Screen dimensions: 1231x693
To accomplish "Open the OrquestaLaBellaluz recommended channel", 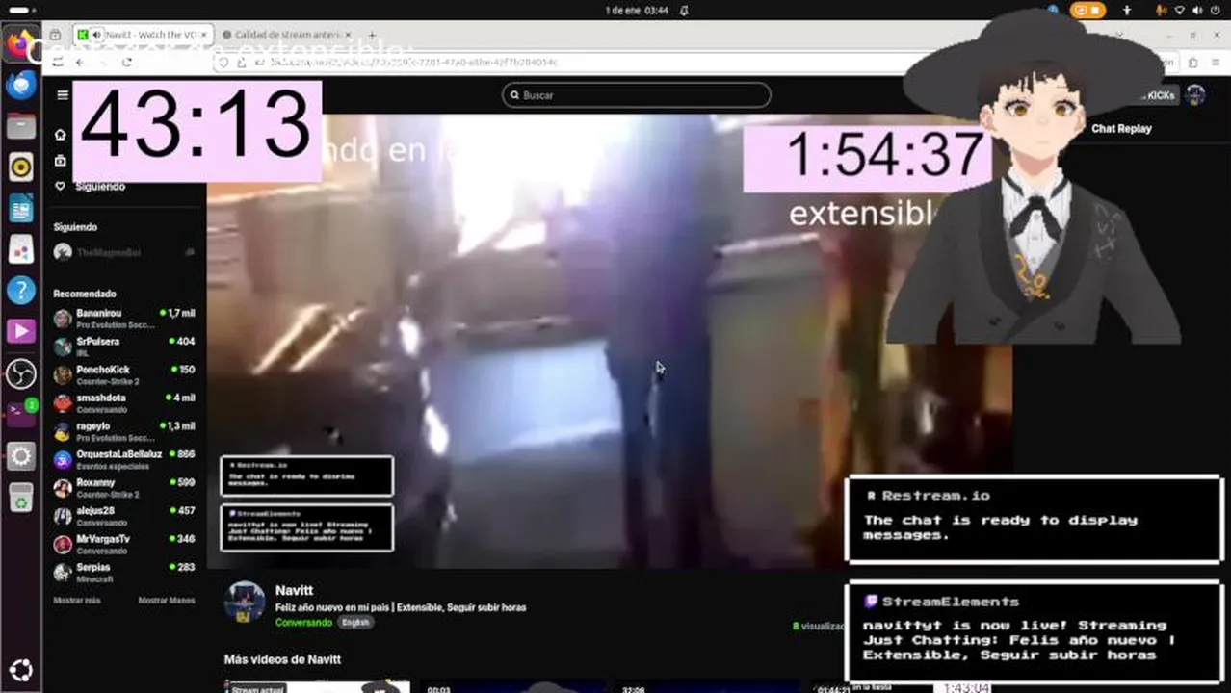I will [x=124, y=459].
